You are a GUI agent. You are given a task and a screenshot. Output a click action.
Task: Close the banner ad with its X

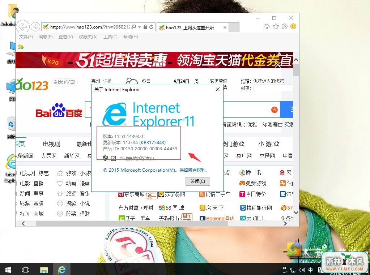pyautogui.click(x=278, y=64)
